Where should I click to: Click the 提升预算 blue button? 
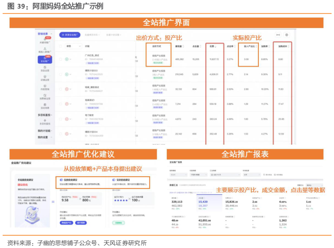(81, 223)
